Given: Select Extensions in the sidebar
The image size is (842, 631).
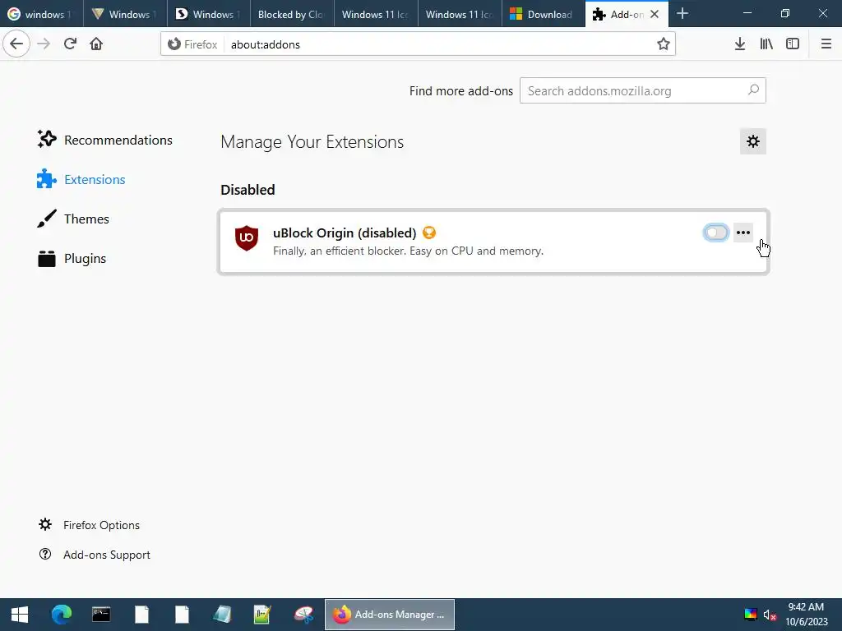Looking at the screenshot, I should [x=81, y=179].
